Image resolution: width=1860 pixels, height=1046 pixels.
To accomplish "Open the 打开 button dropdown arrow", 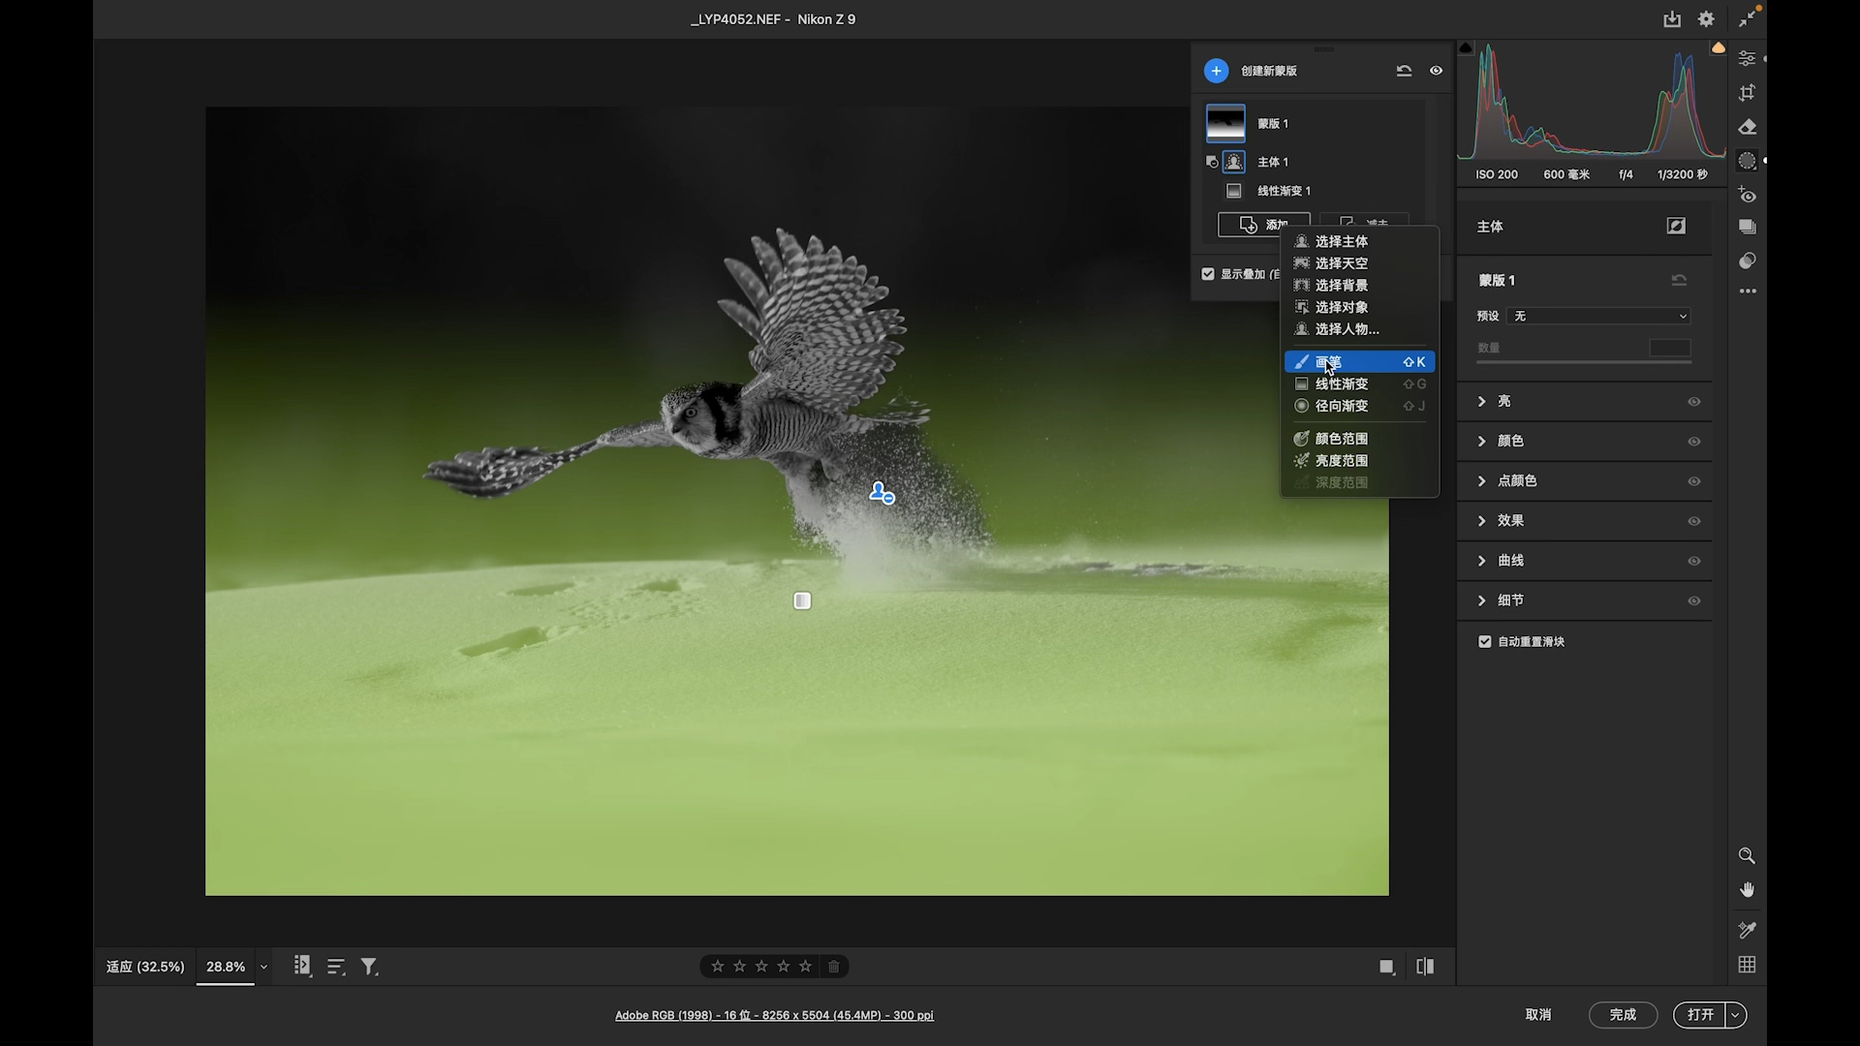I will (1736, 1015).
